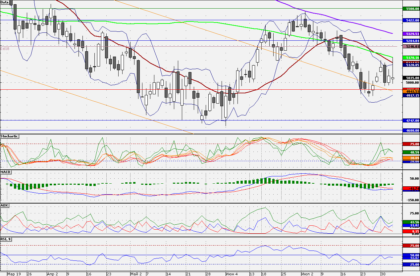Click the 13 date label

(252, 274)
